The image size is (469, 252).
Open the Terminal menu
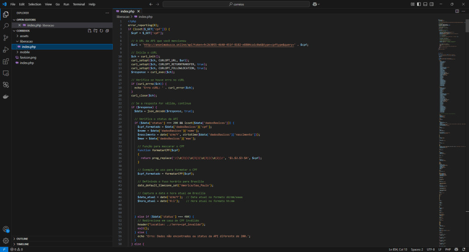tap(79, 4)
